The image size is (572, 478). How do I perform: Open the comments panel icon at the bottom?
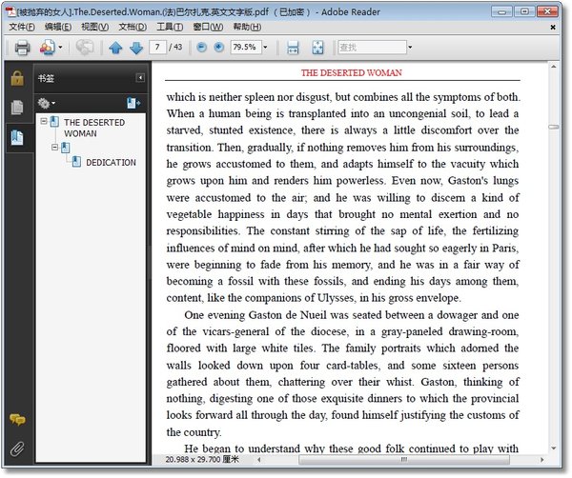[17, 419]
